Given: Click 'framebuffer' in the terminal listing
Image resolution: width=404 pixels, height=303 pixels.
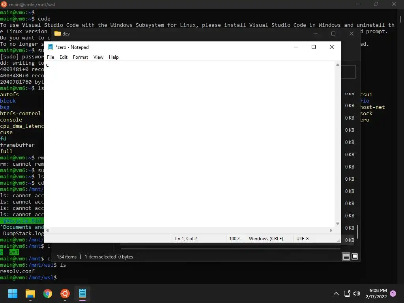Looking at the screenshot, I should 17,145.
